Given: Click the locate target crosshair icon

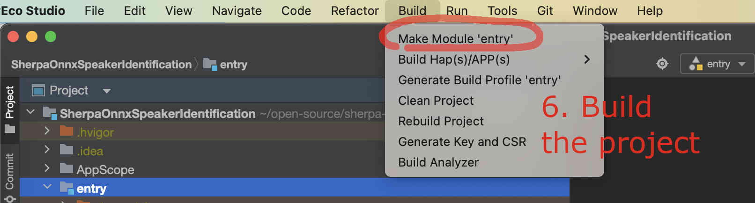Looking at the screenshot, I should pos(662,64).
